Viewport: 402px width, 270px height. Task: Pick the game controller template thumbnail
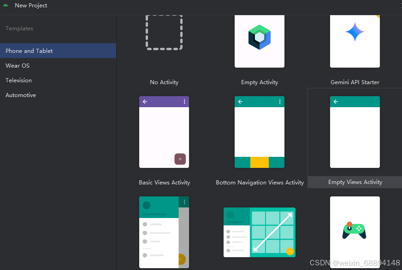coord(355,232)
